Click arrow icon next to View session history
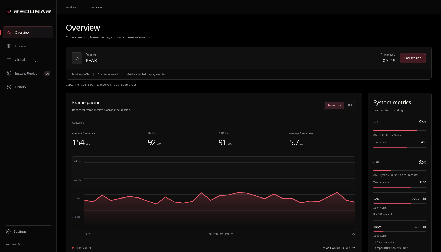The height and width of the screenshot is (252, 441). point(354,248)
